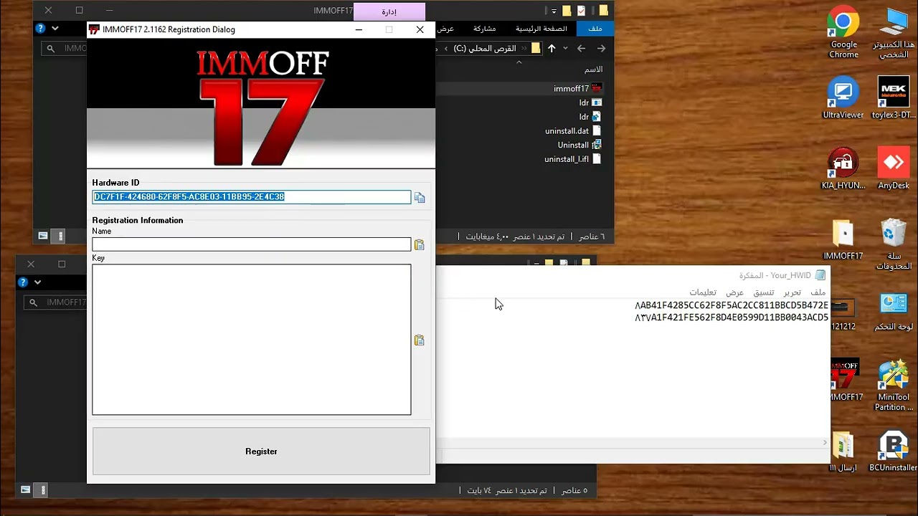Open Notepad's تنسيق menu
Image resolution: width=918 pixels, height=516 pixels.
coord(763,292)
